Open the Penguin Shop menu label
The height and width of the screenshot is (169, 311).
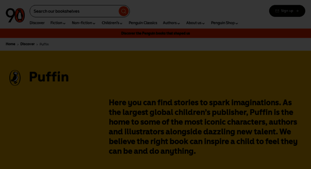pos(223,23)
